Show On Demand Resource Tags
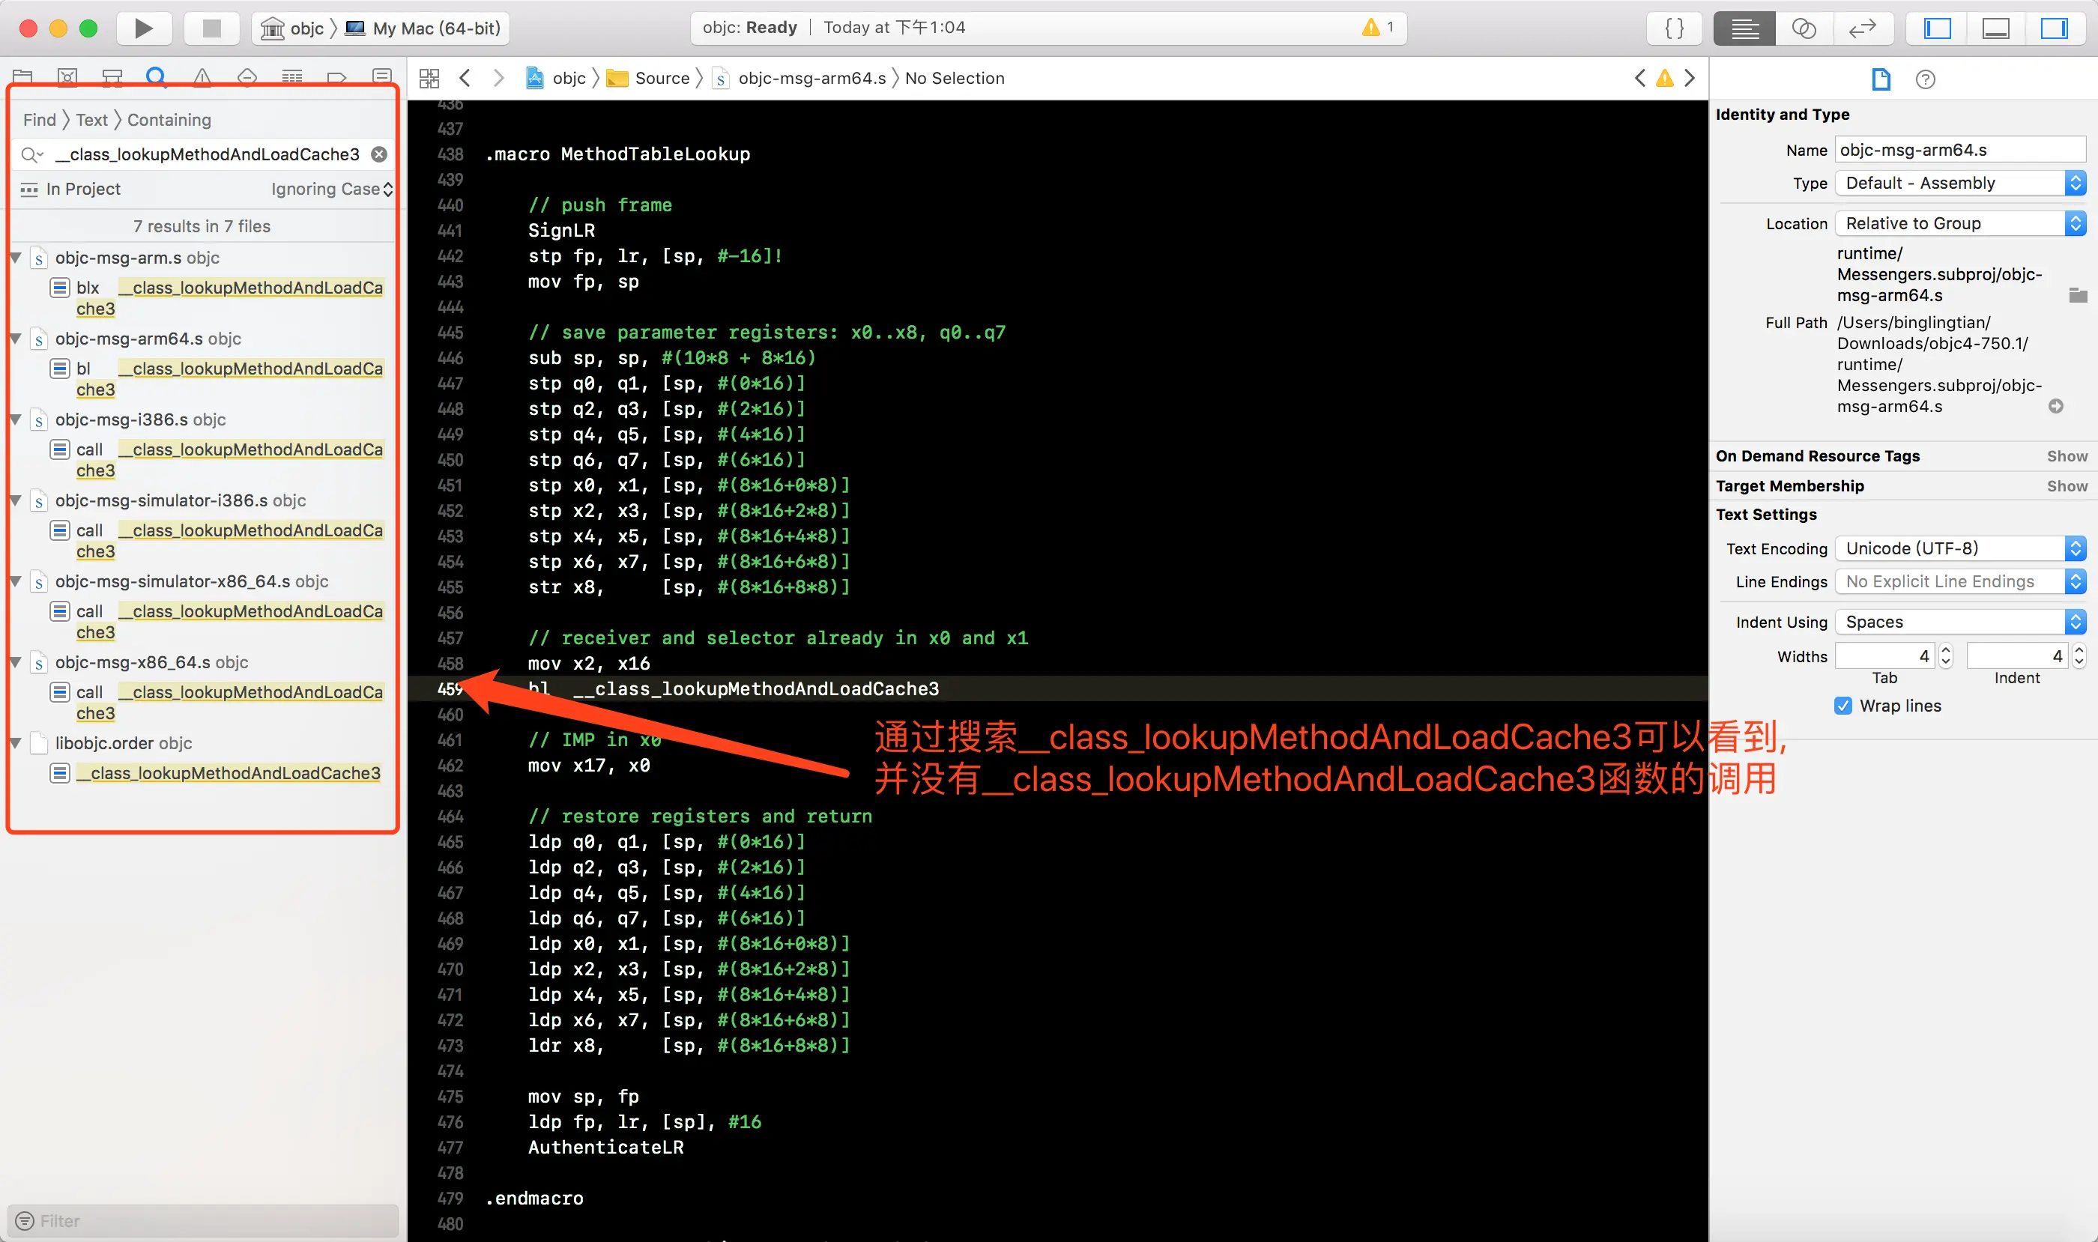 (2067, 456)
